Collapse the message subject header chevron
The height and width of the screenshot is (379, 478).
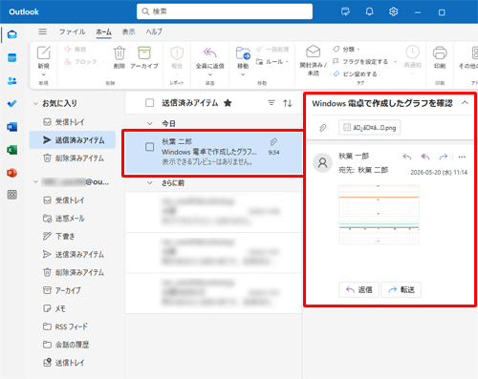coord(465,103)
